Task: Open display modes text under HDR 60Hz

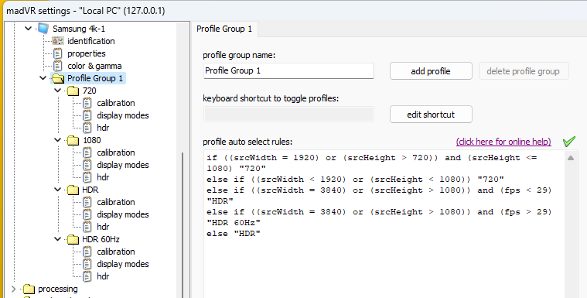Action: [x=123, y=264]
